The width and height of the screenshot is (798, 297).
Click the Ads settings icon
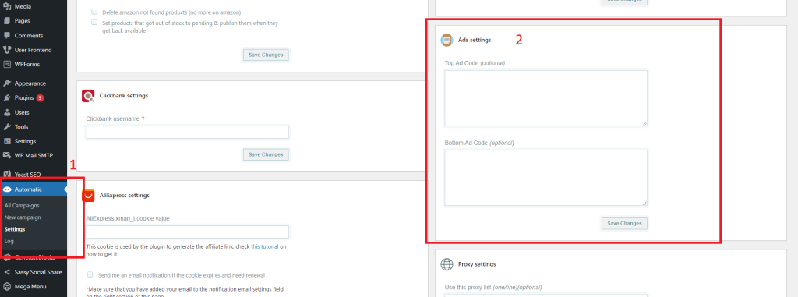[x=447, y=40]
